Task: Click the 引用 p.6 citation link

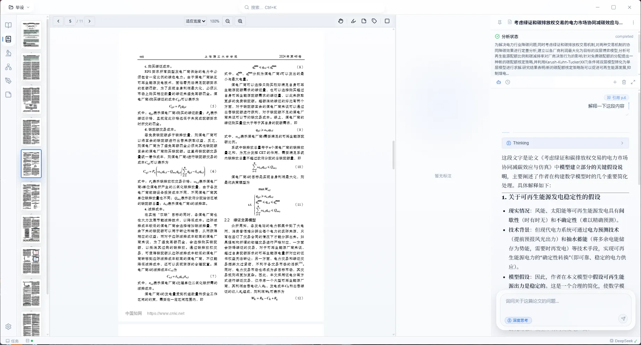Action: point(616,98)
